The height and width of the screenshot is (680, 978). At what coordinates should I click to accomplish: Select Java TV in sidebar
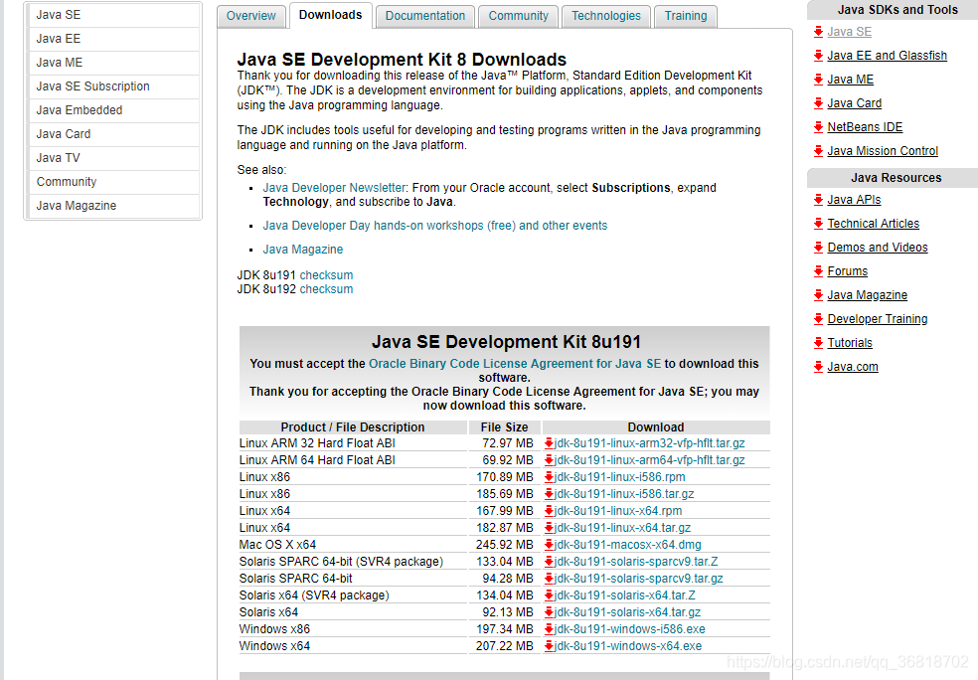tap(113, 158)
